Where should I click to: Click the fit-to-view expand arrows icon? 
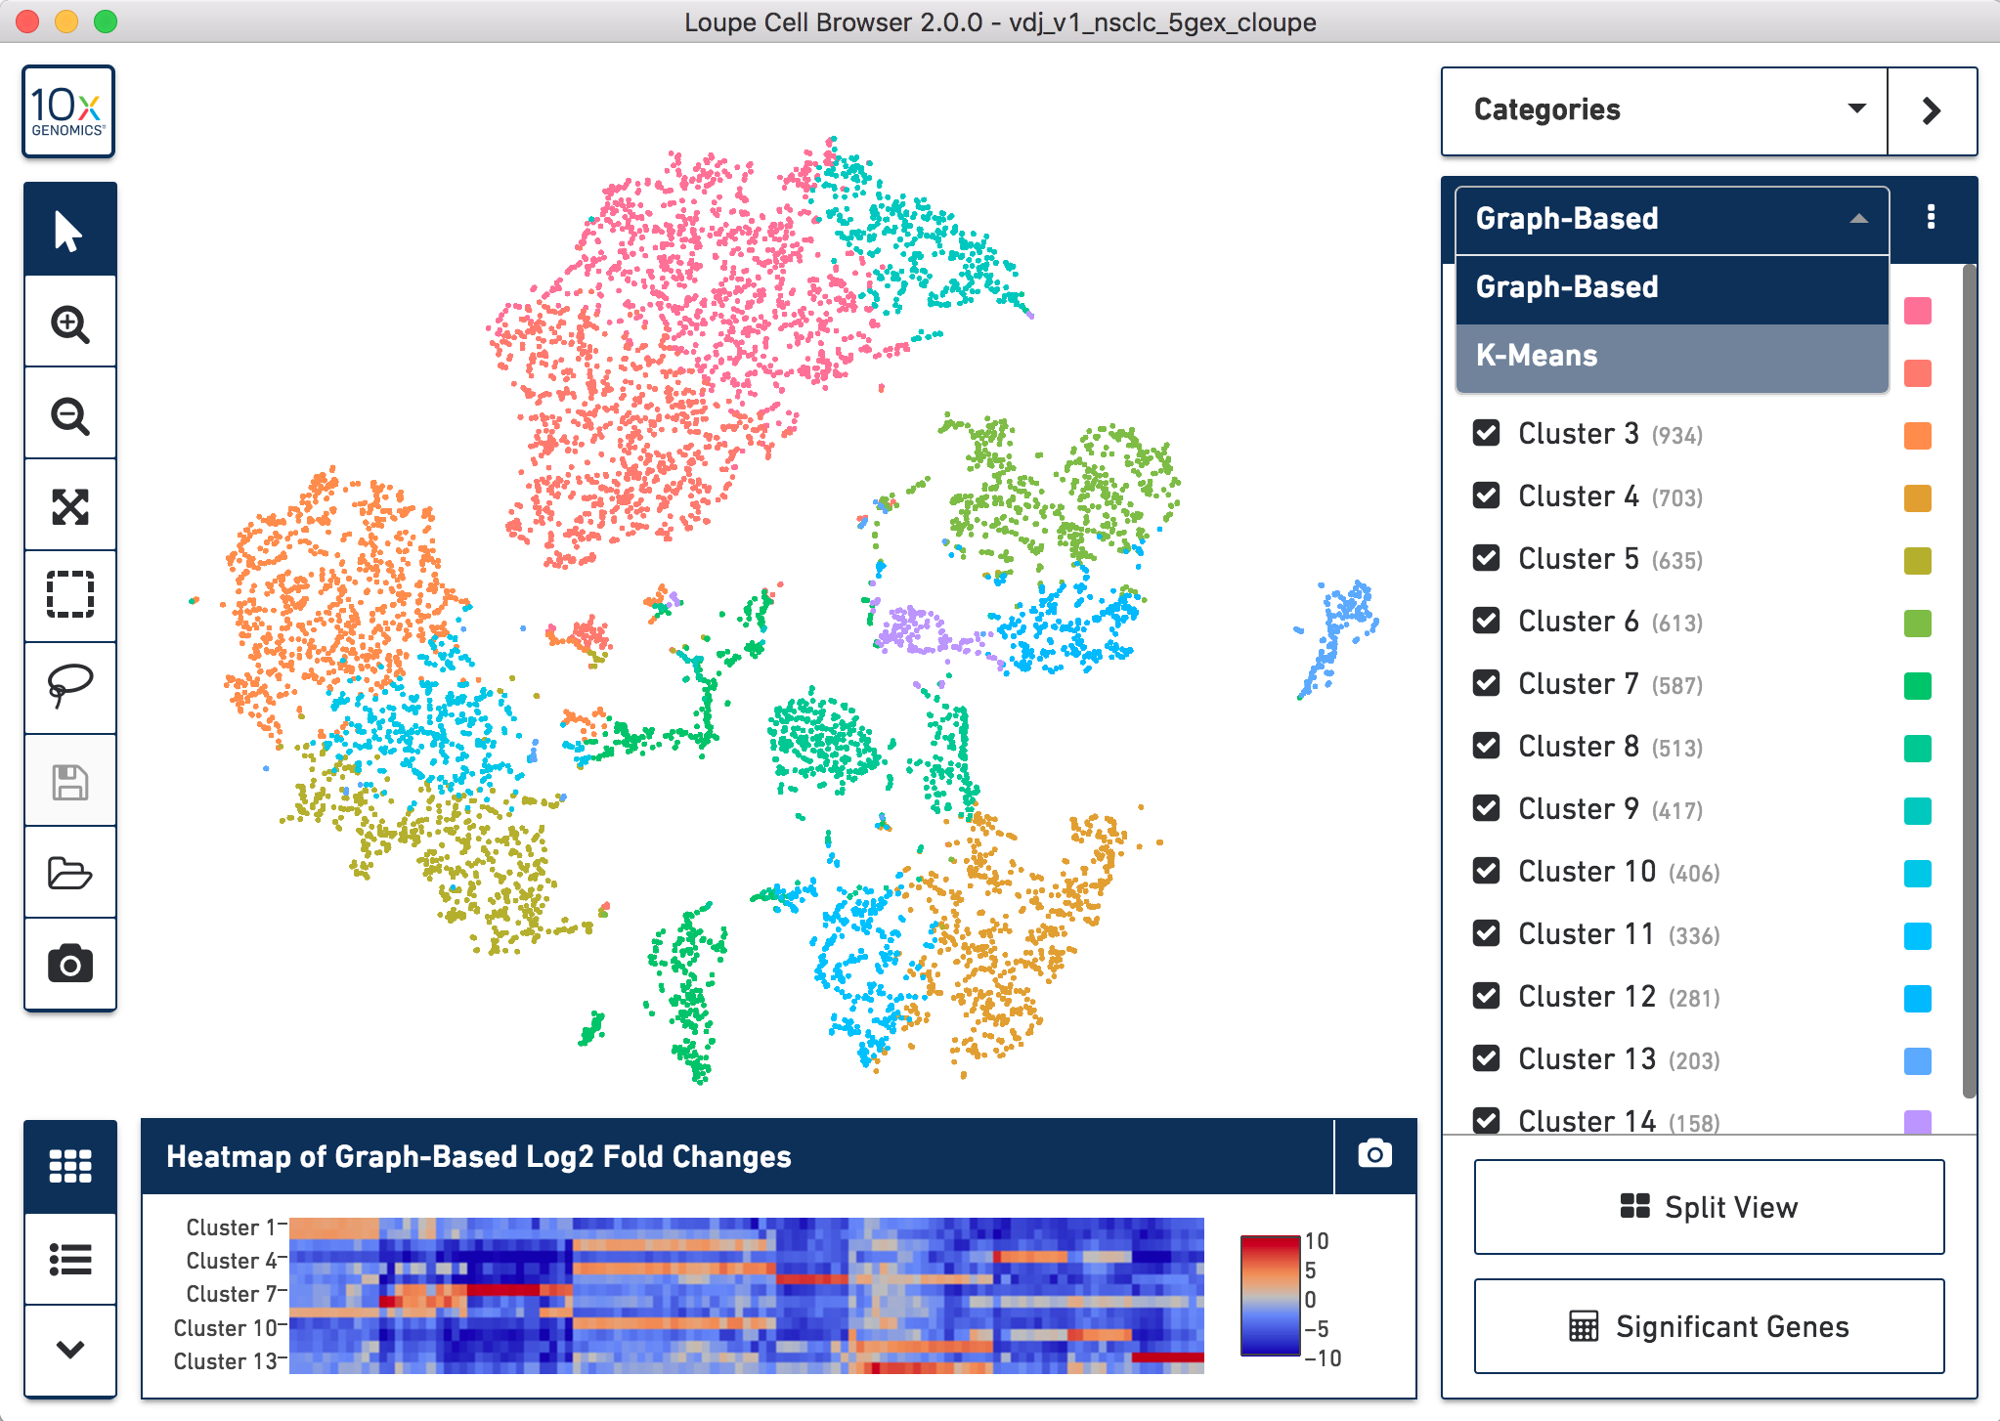(x=69, y=506)
